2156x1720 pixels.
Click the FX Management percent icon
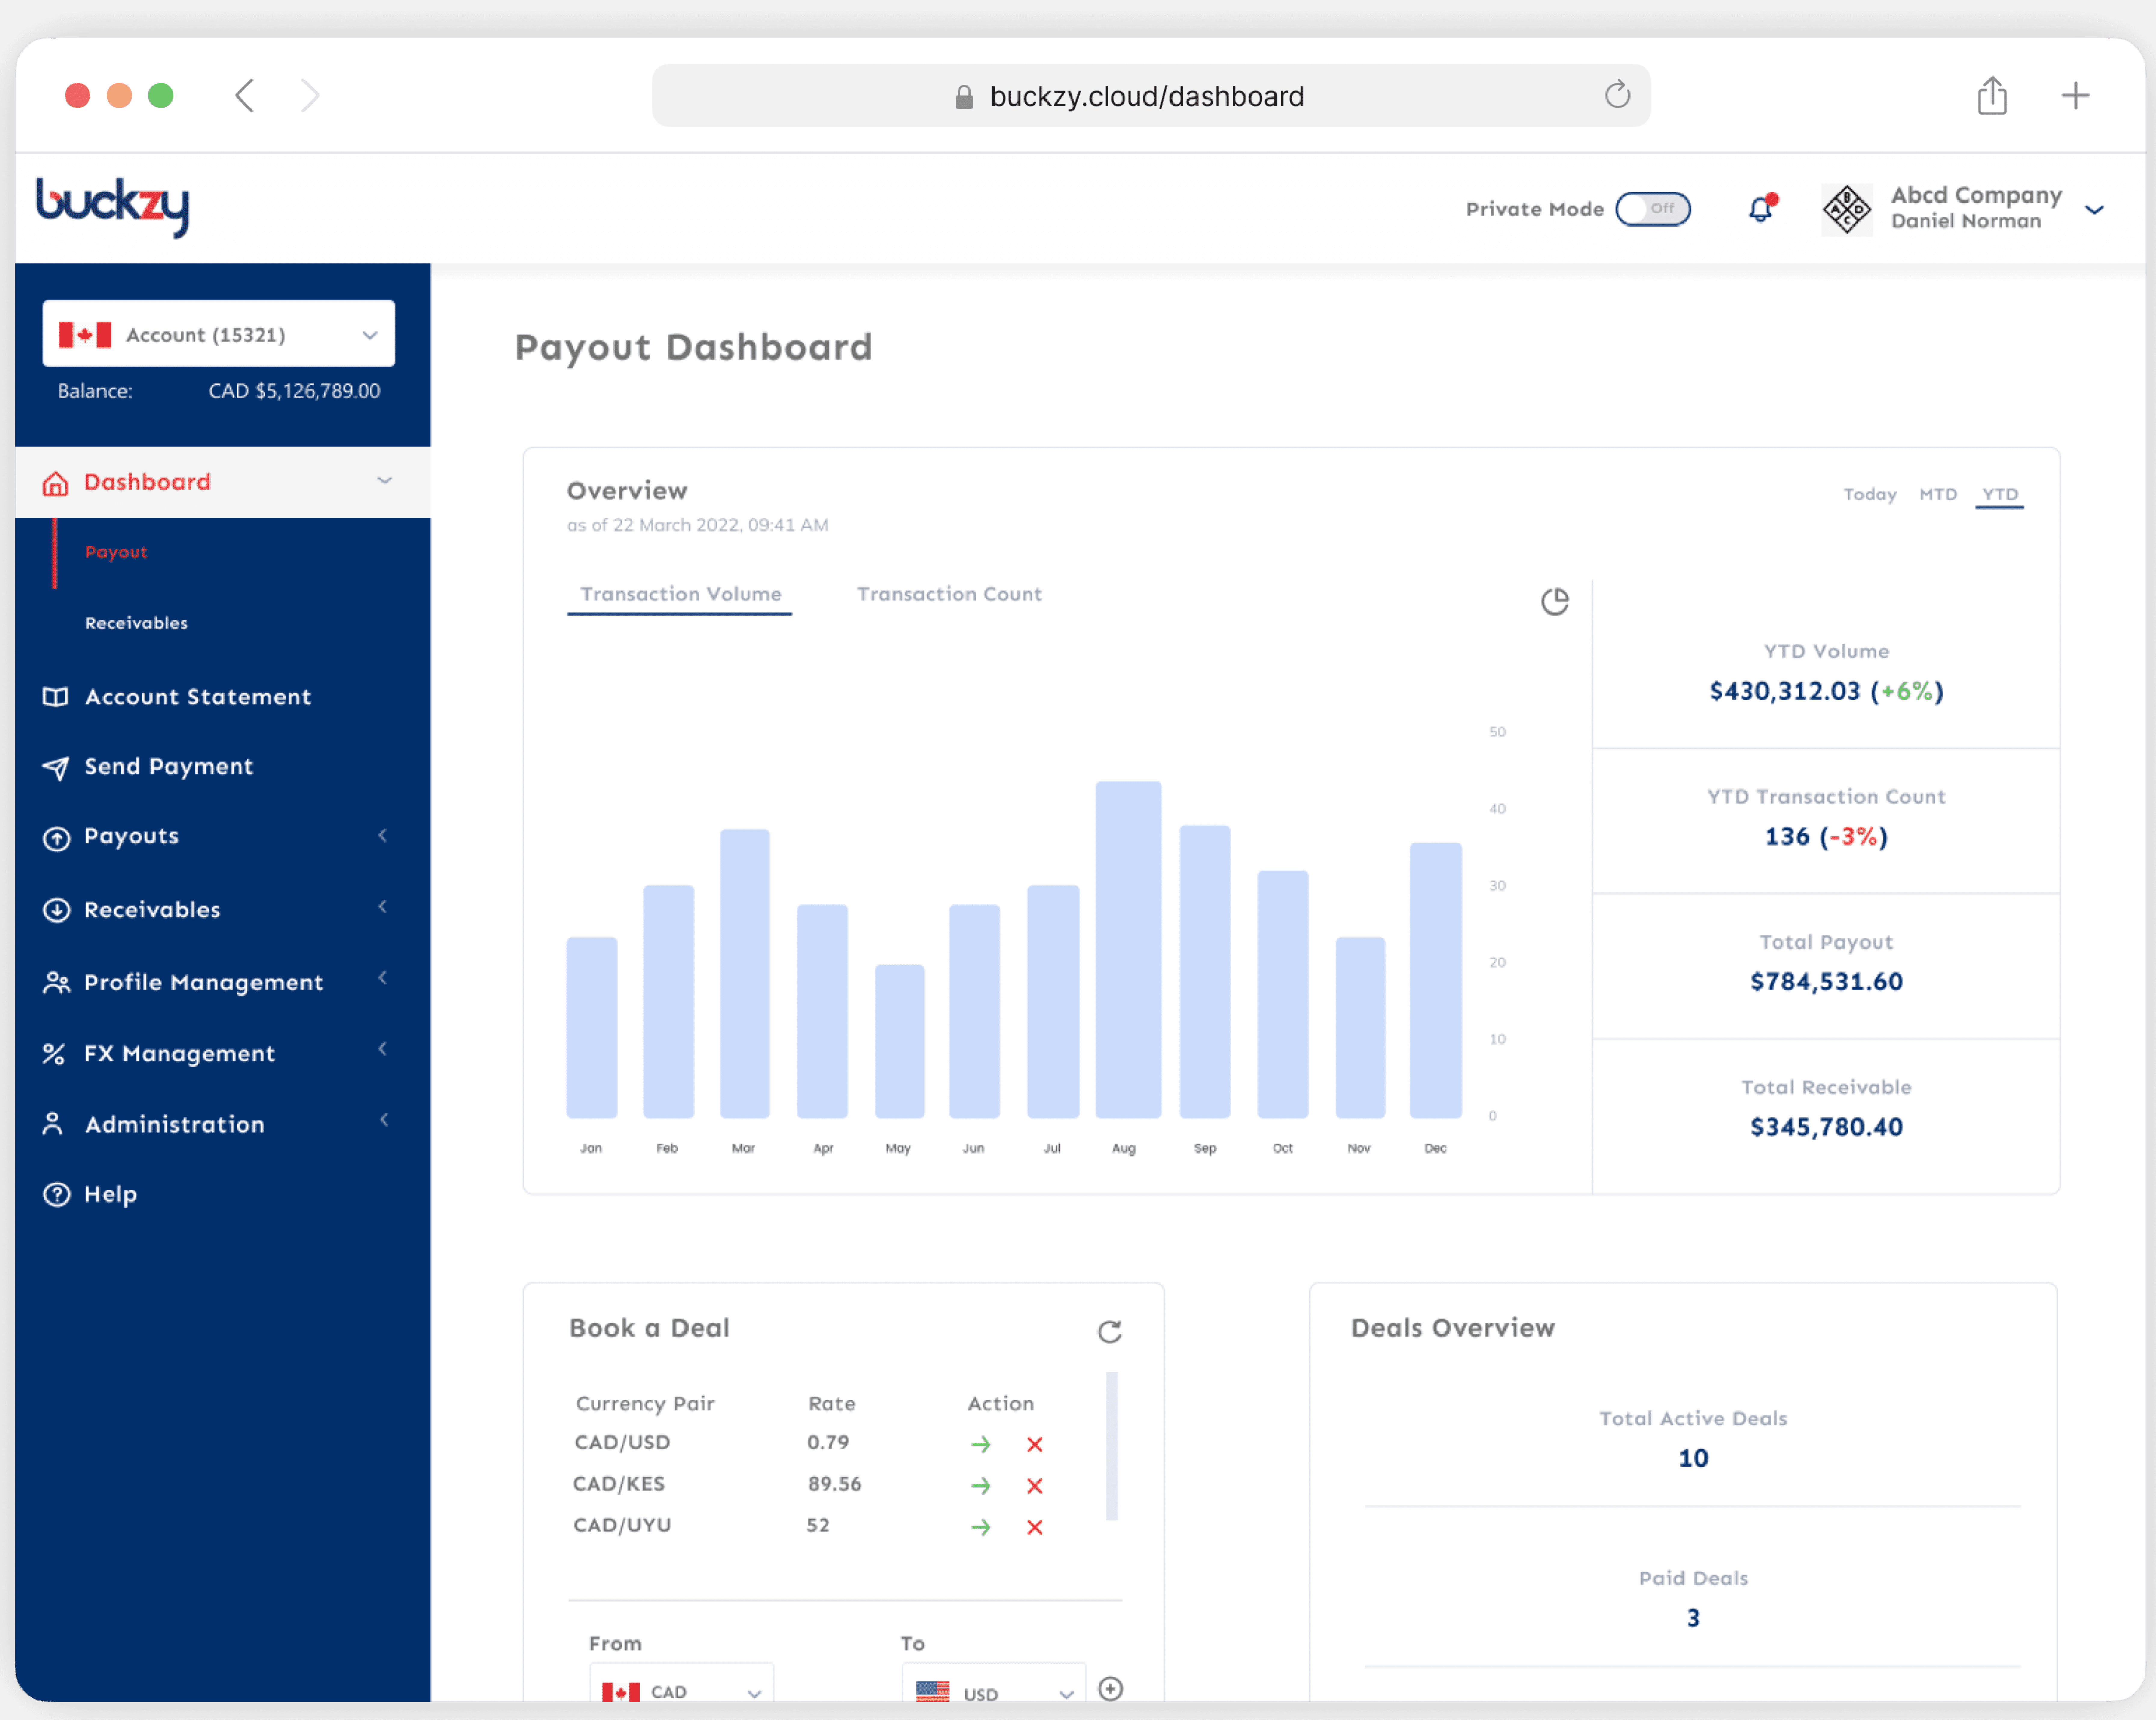54,1054
